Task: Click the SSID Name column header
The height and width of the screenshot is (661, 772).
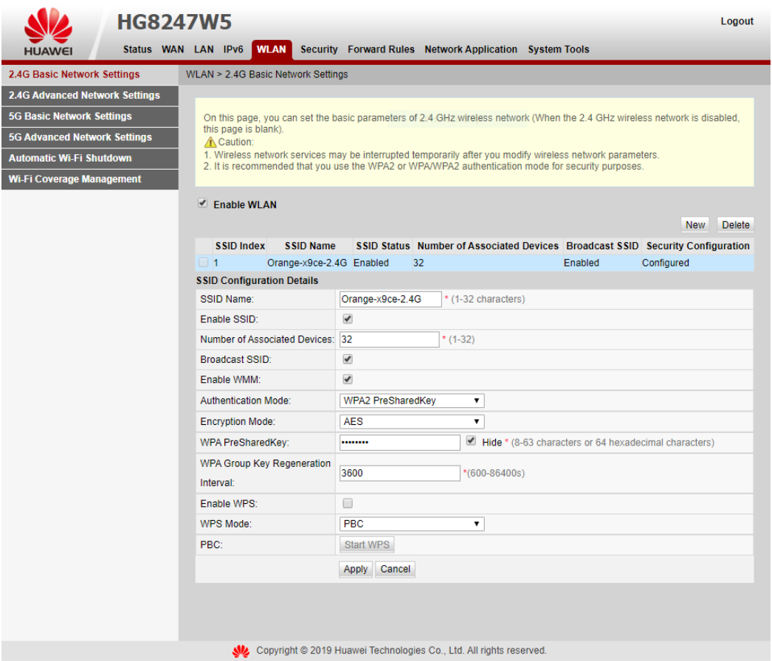Action: pyautogui.click(x=310, y=246)
